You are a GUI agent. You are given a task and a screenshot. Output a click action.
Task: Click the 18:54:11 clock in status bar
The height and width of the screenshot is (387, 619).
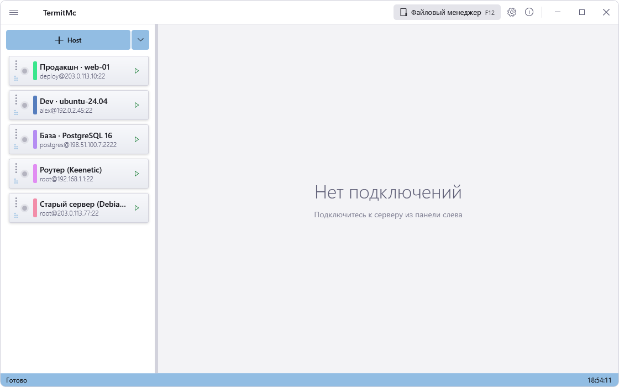[x=599, y=380]
